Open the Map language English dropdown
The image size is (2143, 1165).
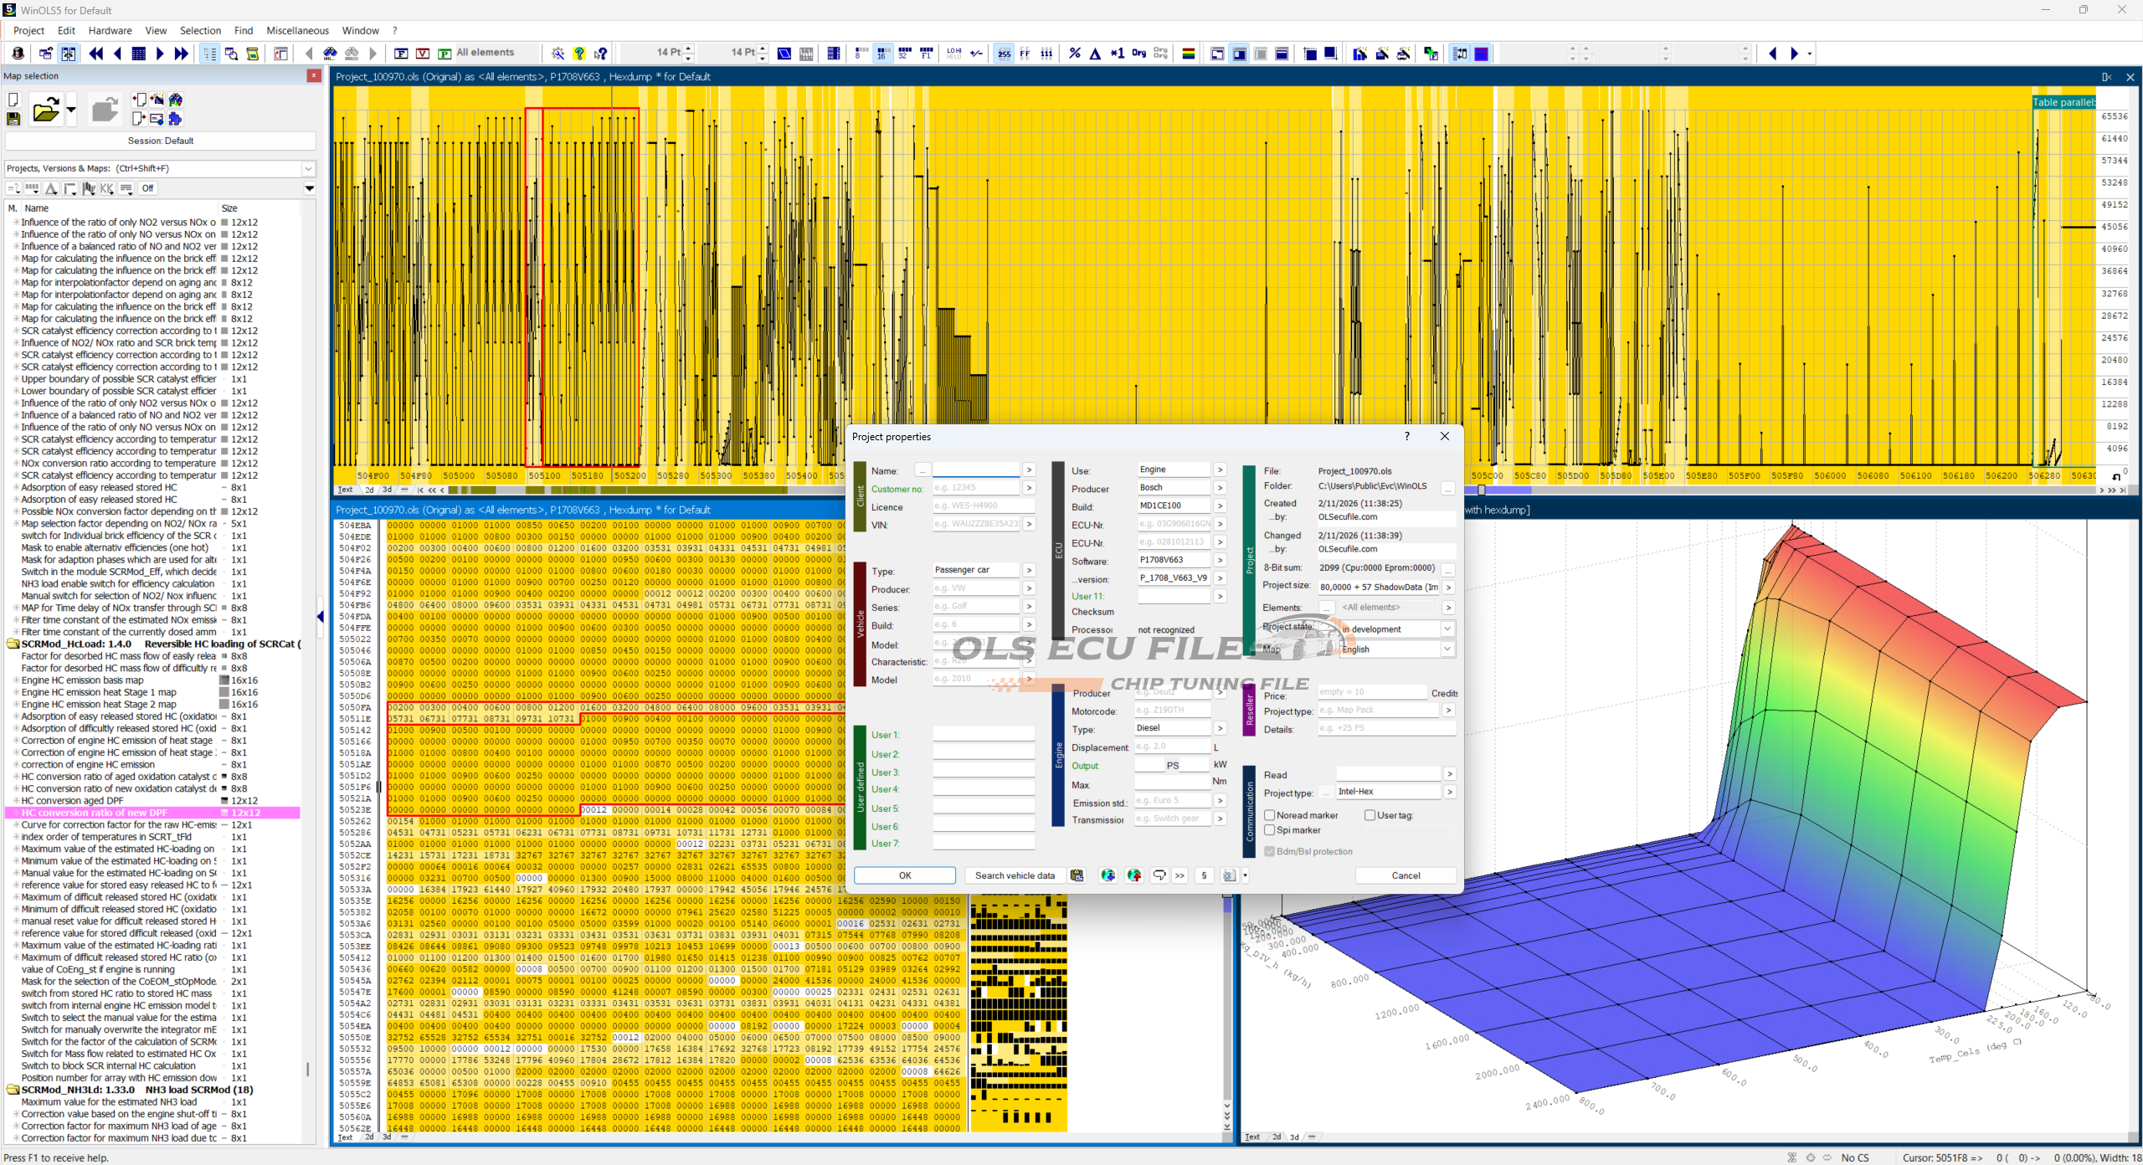click(x=1447, y=649)
